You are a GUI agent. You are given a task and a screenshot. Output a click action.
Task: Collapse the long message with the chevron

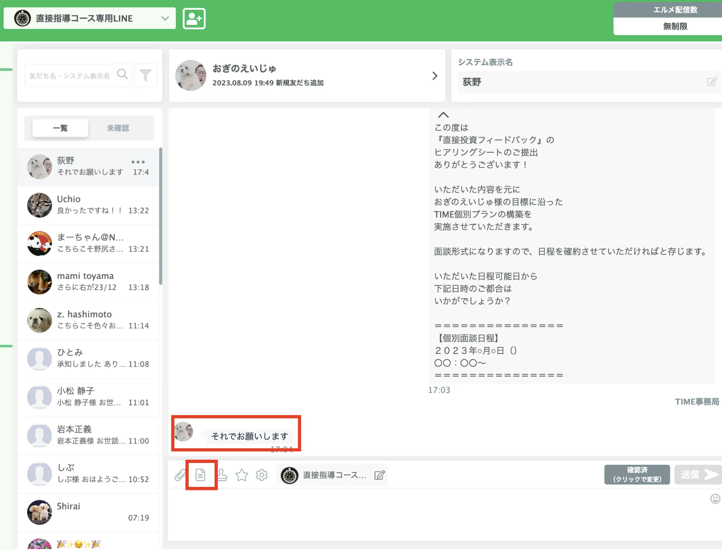443,114
